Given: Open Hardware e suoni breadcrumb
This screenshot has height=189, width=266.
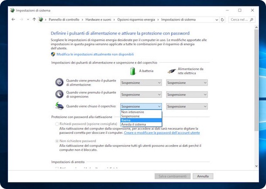Looking at the screenshot, I should [x=98, y=20].
